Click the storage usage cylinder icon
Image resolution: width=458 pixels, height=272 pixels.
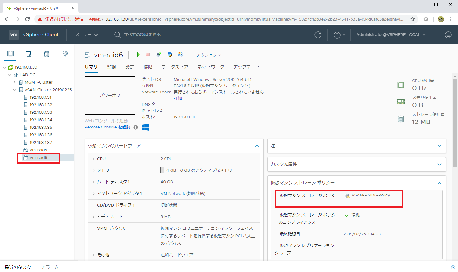point(401,119)
